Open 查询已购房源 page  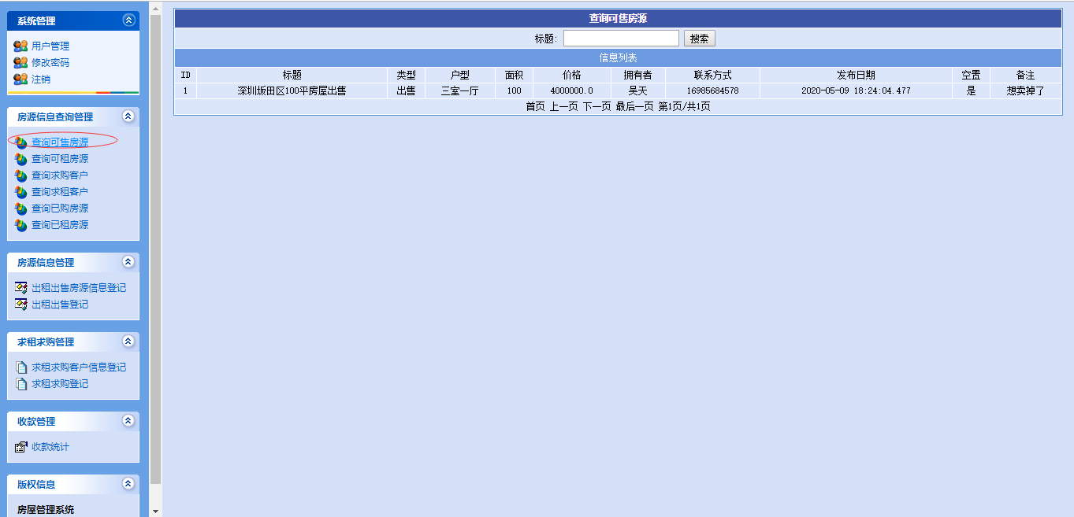60,209
